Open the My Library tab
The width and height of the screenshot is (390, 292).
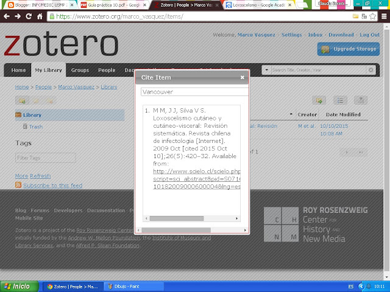point(49,71)
